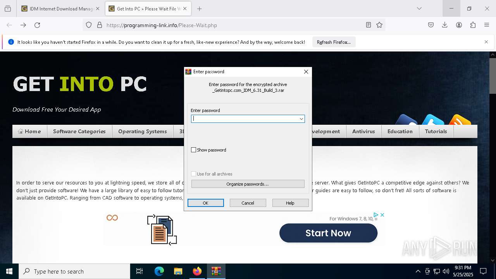Open Task View on taskbar

tap(139, 271)
